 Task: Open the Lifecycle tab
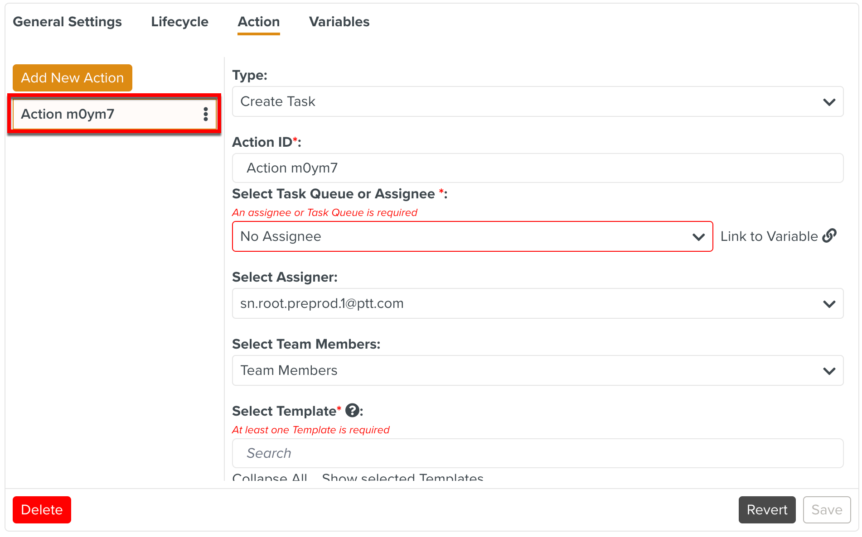(179, 22)
